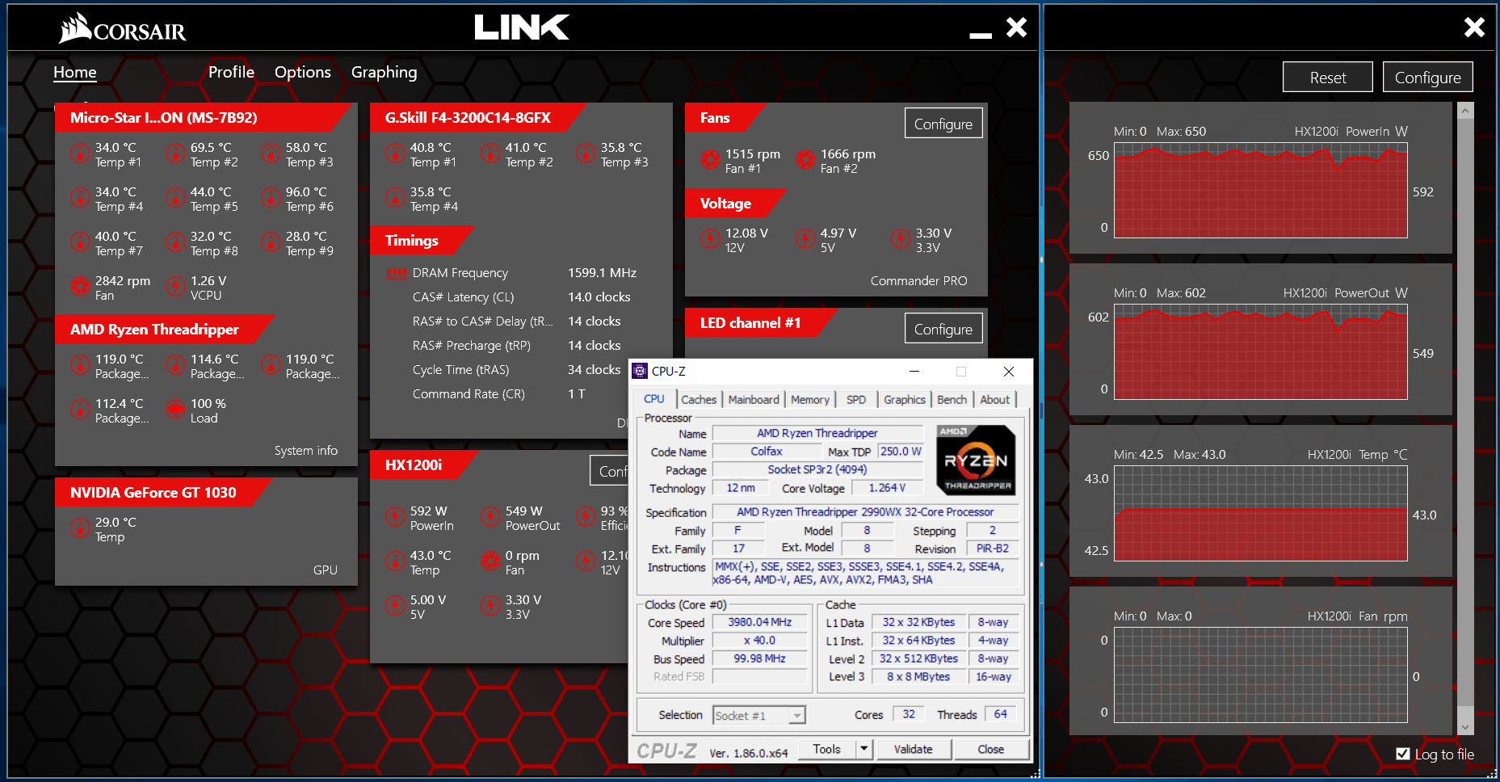Image resolution: width=1500 pixels, height=782 pixels.
Task: Click the motherboard Temp #6 thermometer icon
Action: 271,198
